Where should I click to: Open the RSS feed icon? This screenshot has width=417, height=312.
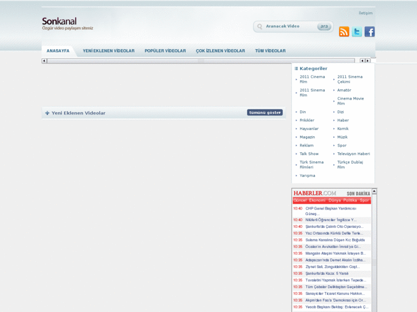pos(344,31)
